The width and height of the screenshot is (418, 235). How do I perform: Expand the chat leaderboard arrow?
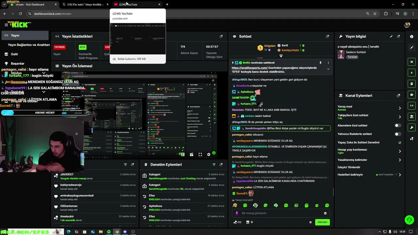click(x=281, y=56)
